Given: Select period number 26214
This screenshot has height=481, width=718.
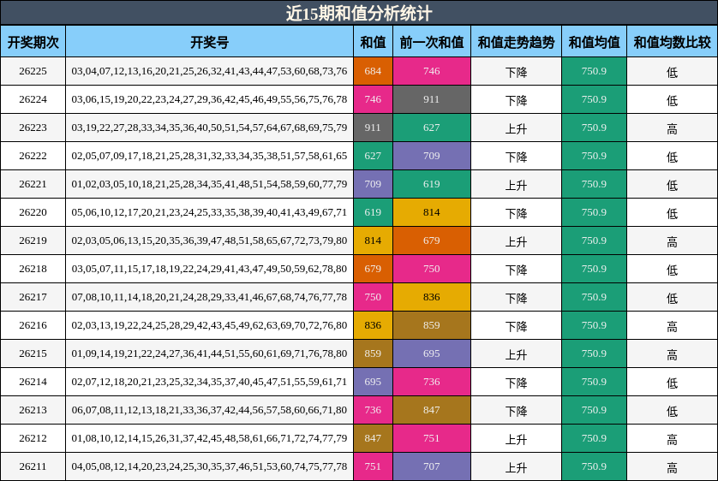Looking at the screenshot, I should tap(33, 382).
